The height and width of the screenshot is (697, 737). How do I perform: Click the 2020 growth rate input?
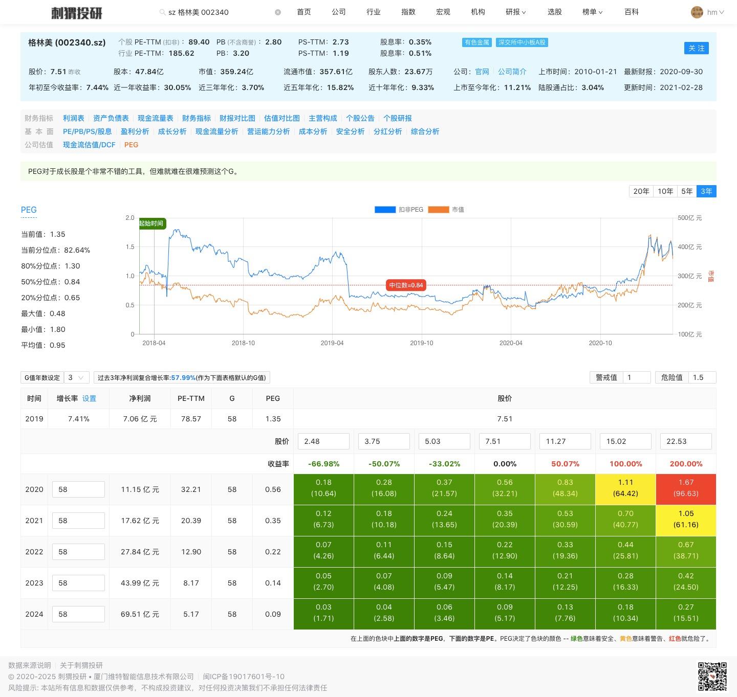[79, 489]
